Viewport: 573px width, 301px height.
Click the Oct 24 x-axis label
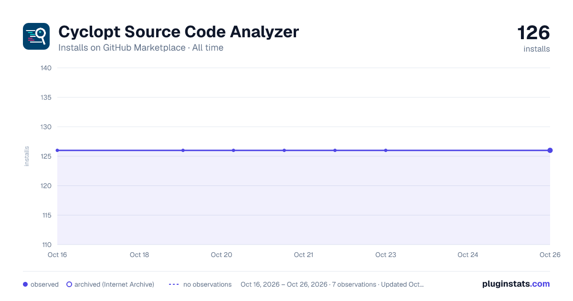[468, 255]
